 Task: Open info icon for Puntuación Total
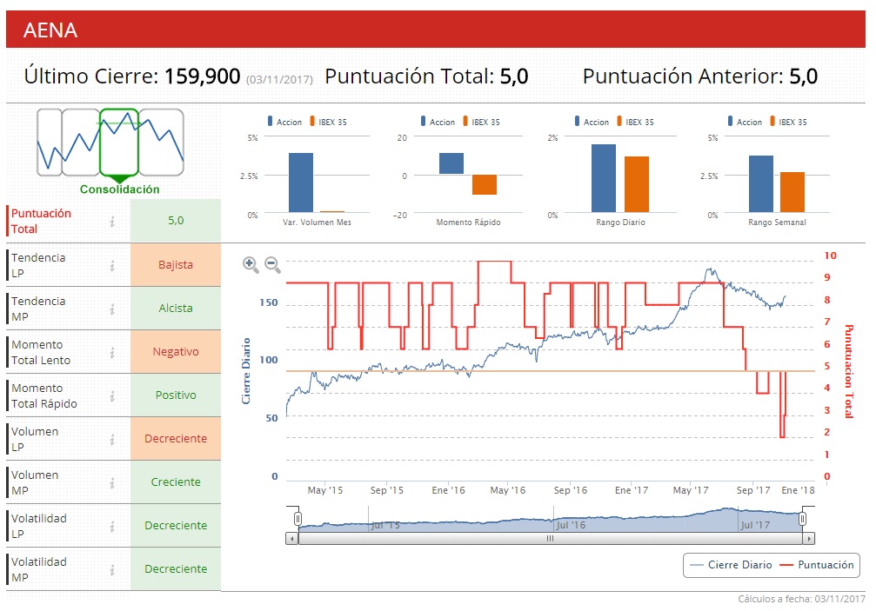(x=112, y=222)
